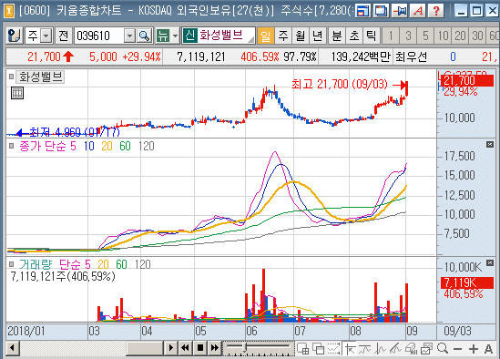The height and width of the screenshot is (359, 500).
Task: Click the diagonal lines drawing tool icon
Action: pyautogui.click(x=395, y=348)
